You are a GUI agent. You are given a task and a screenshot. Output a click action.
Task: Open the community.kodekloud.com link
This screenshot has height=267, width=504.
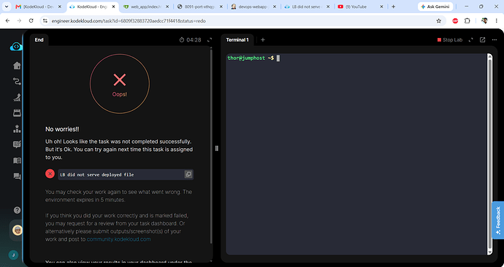click(118, 239)
